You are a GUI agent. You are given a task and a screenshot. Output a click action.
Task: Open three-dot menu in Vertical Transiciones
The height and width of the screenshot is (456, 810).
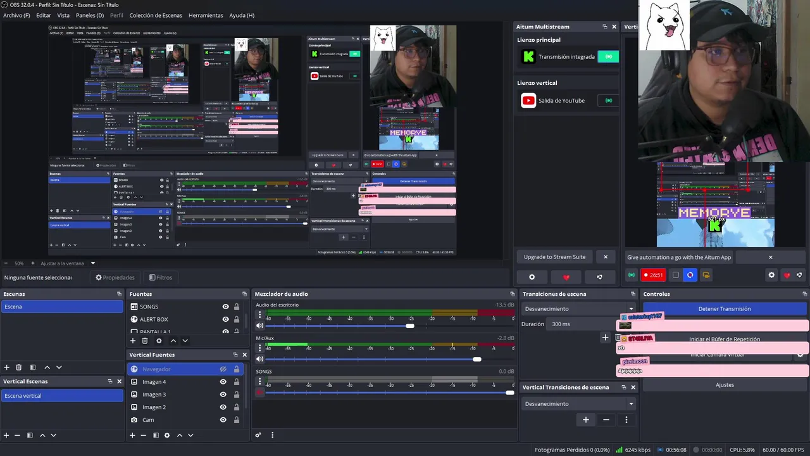[x=626, y=420]
